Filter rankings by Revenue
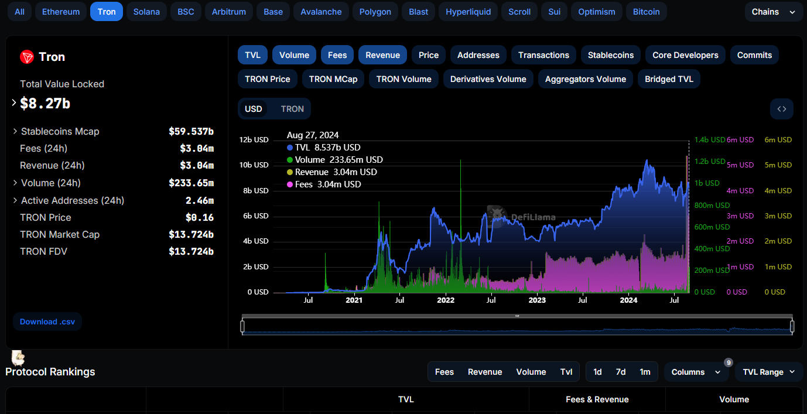The height and width of the screenshot is (414, 807). (x=485, y=372)
